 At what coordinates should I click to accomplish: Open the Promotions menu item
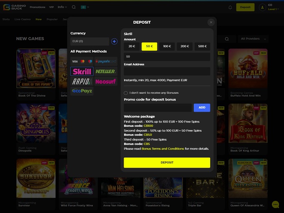pyautogui.click(x=38, y=7)
